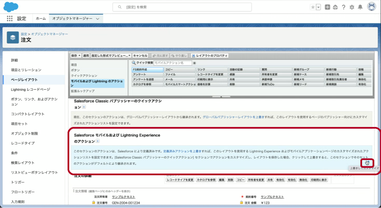Select the 価格を計算 palette action
The image size is (381, 208).
[x=212, y=84]
